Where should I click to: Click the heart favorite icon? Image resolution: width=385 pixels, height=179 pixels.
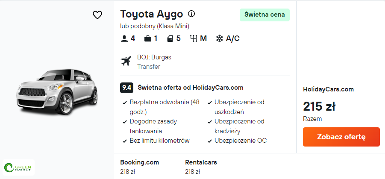click(97, 15)
